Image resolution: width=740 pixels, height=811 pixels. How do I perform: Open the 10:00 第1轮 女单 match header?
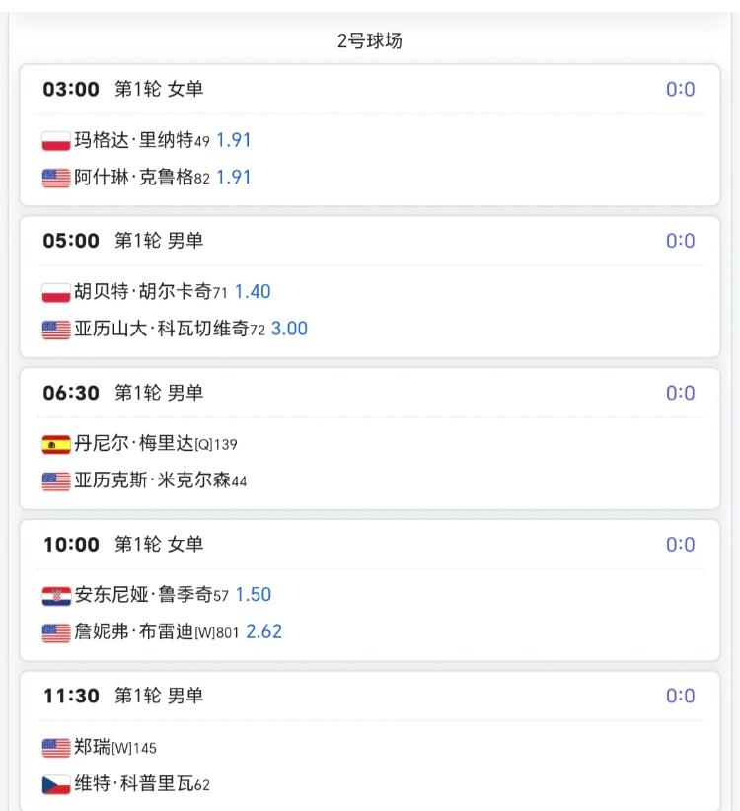pos(123,545)
